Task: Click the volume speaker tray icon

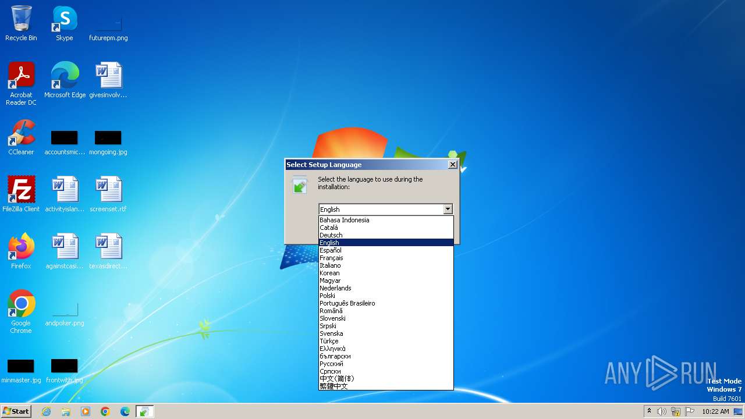Action: [x=662, y=411]
